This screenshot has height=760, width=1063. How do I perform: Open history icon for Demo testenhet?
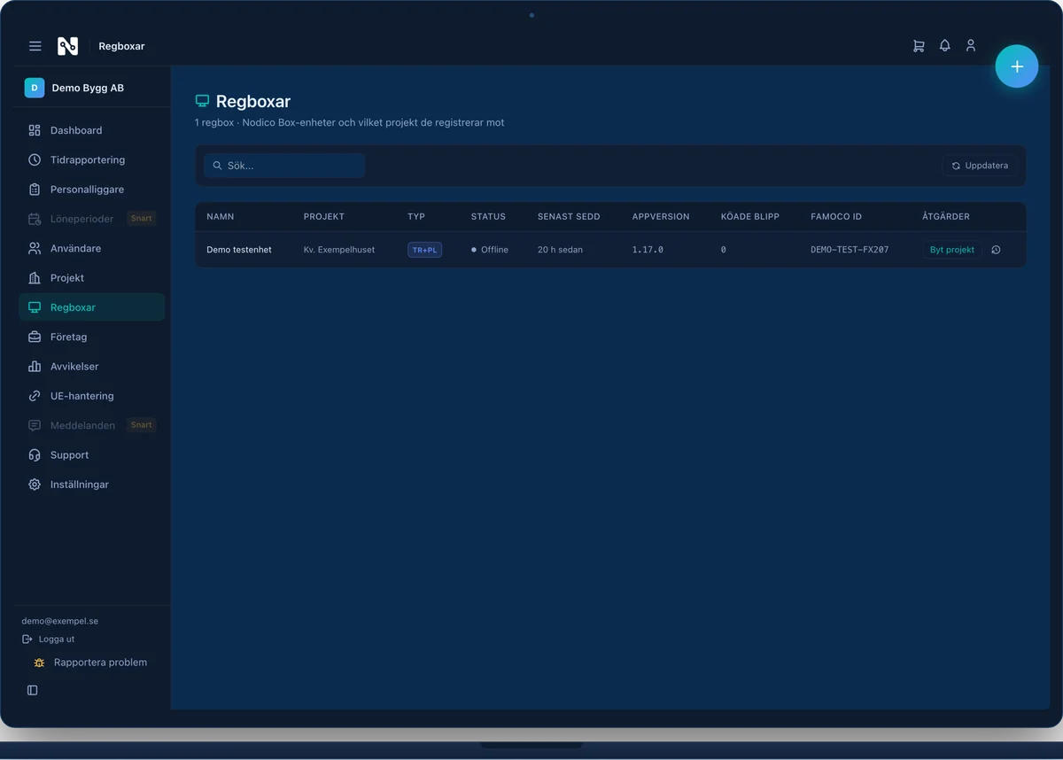coord(996,250)
